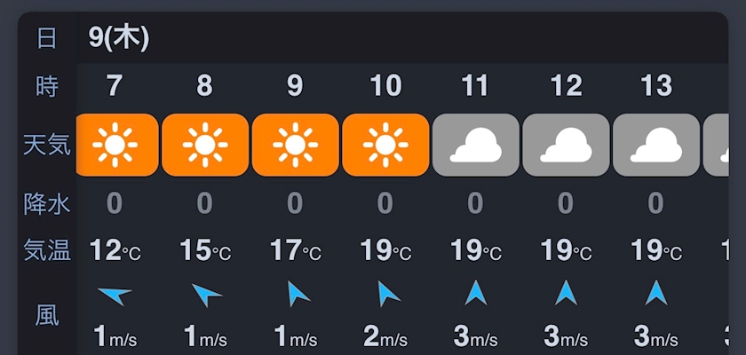Tap the sun icon under hour 9
746x355 pixels.
[295, 145]
